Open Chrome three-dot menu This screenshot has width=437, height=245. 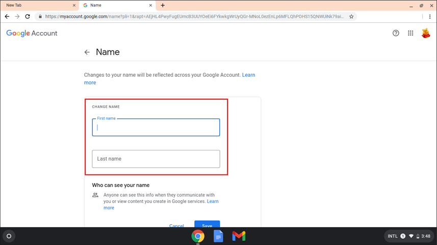(430, 17)
